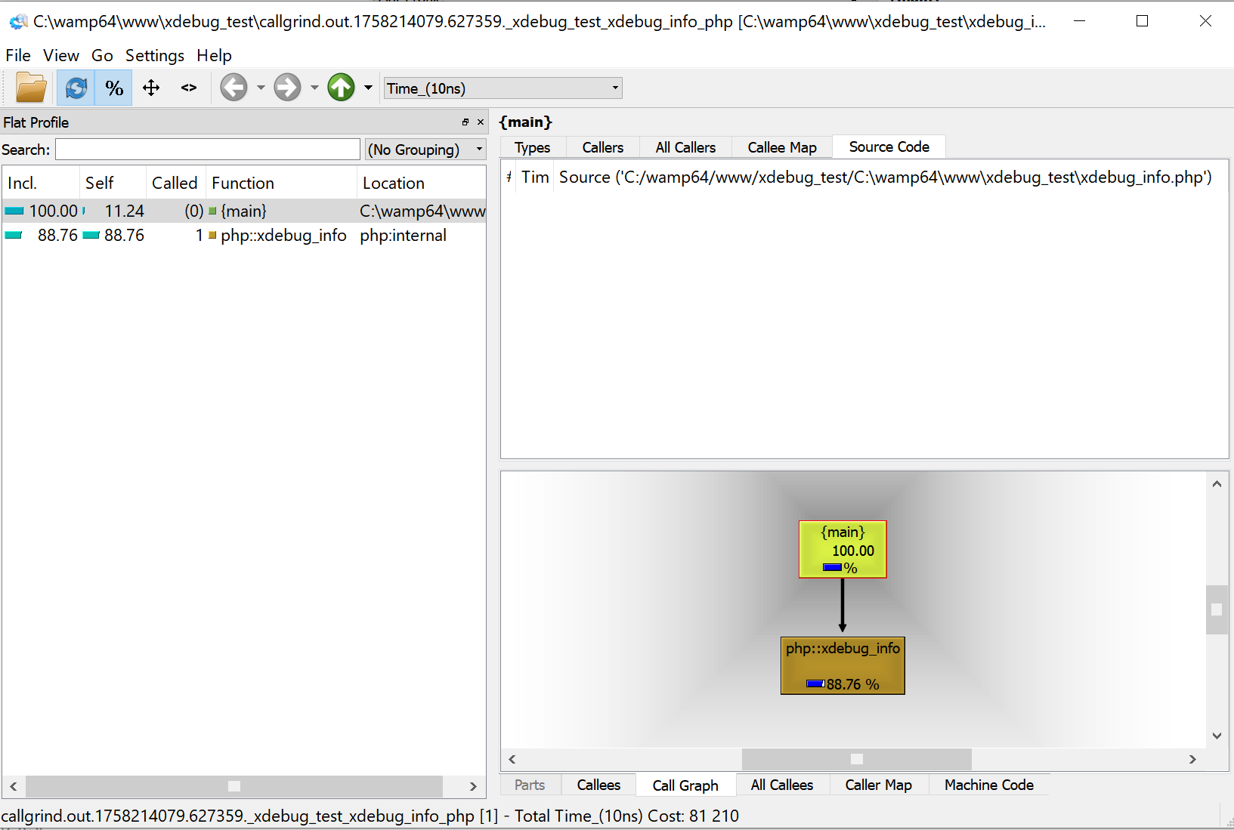The width and height of the screenshot is (1234, 830).
Task: Sort by the Called column header
Action: click(175, 183)
